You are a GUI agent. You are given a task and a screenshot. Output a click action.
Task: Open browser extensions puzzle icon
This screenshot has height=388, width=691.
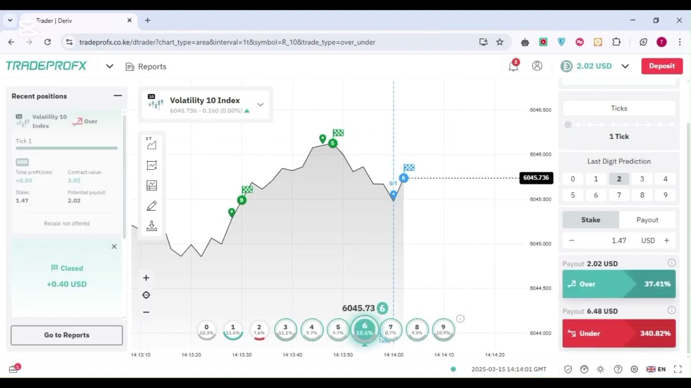click(617, 42)
